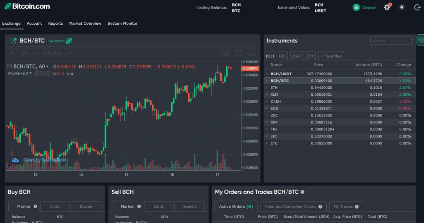Toggle light theme with sun icon
Image resolution: width=424 pixels, height=223 pixels.
(402, 7)
